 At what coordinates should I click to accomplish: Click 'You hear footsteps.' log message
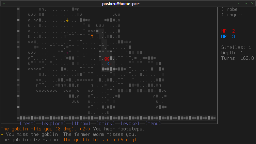(x=119, y=129)
